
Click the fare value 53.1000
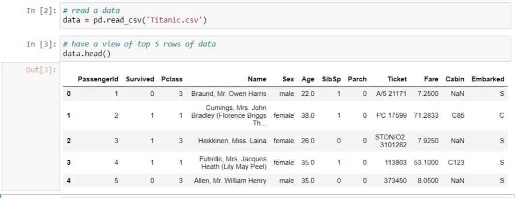coord(426,163)
